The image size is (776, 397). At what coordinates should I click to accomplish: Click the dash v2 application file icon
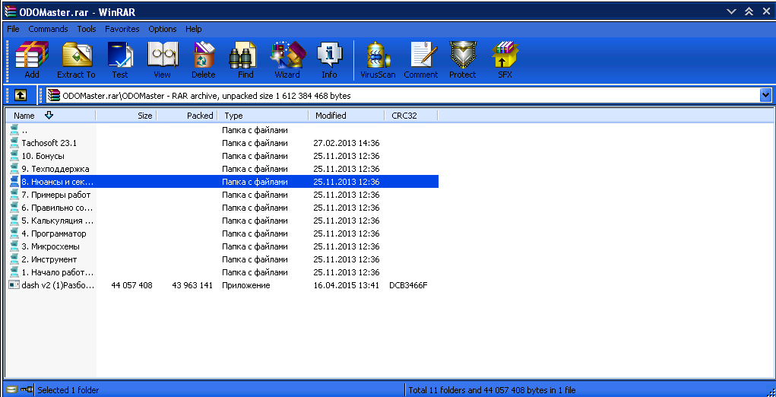pos(14,285)
